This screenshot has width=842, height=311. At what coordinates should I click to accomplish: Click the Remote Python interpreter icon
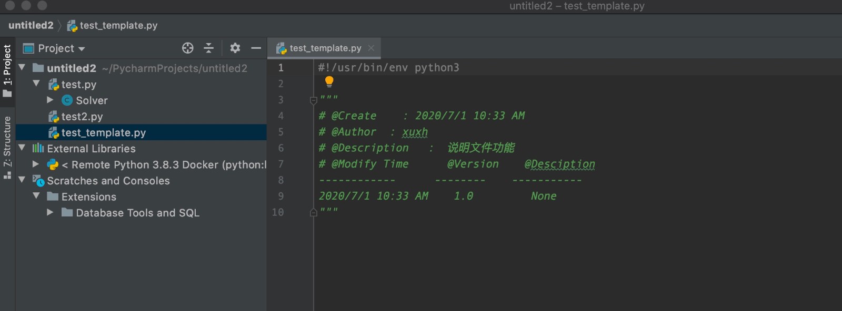(53, 165)
